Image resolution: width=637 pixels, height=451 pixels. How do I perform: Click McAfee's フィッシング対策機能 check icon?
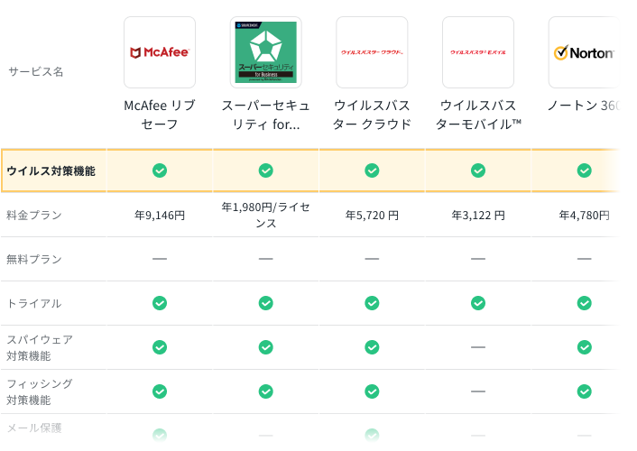(160, 391)
